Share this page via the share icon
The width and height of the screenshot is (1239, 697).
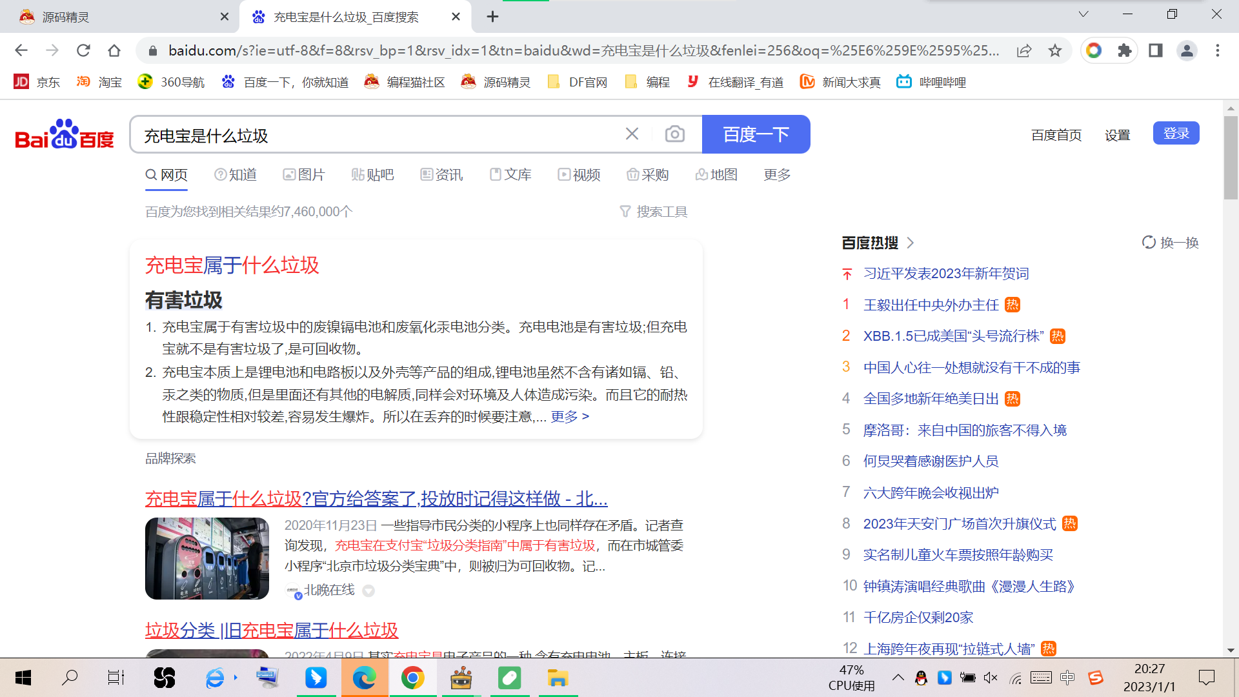[x=1024, y=50]
